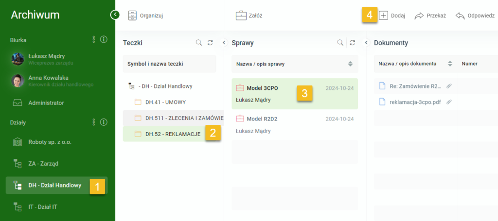Refresh the Teczki panel
The width and height of the screenshot is (498, 221).
210,42
